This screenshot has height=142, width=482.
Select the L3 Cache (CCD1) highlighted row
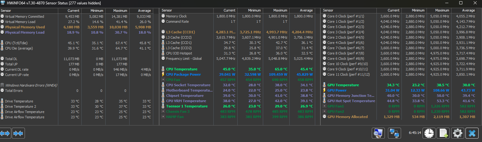tap(237, 32)
